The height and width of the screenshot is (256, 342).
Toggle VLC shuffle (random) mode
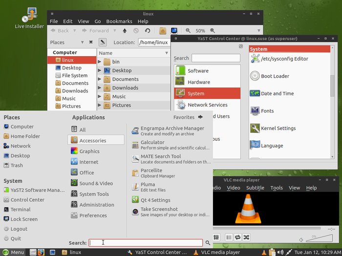tap(246, 237)
